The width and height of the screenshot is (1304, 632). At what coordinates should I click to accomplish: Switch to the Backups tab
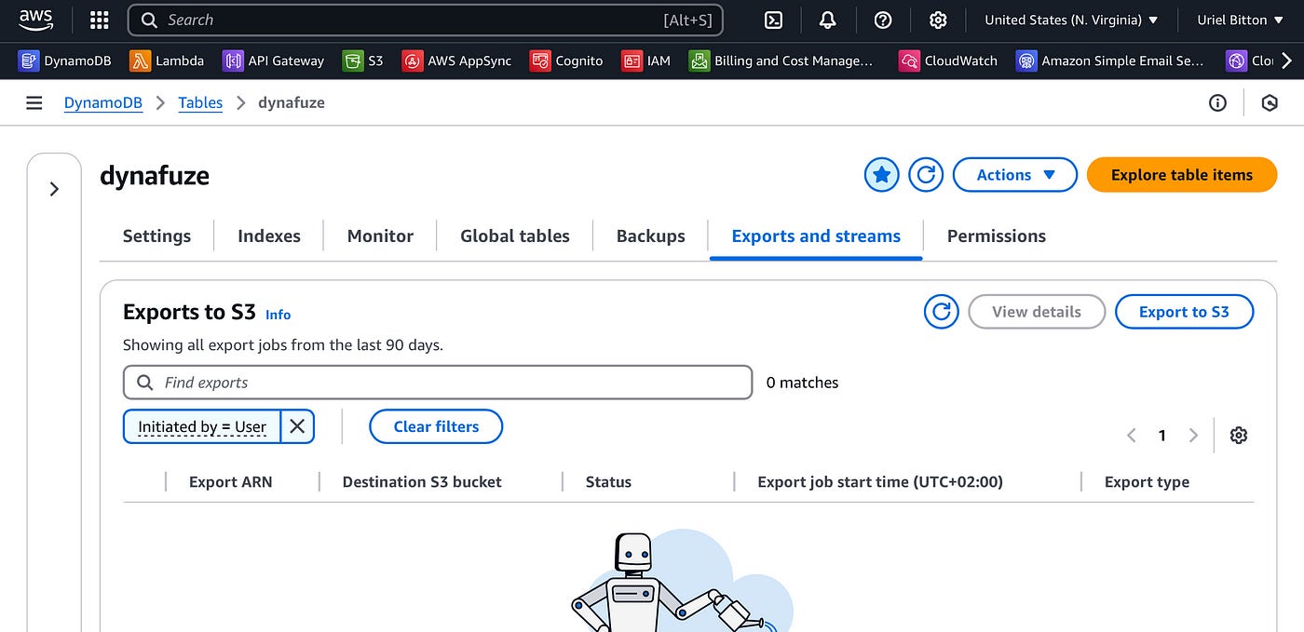(651, 235)
